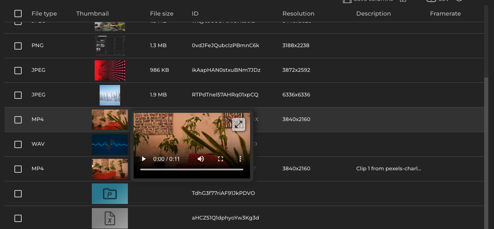Check the box for the 1.9 MB JPEG
This screenshot has height=229, width=494.
point(18,95)
